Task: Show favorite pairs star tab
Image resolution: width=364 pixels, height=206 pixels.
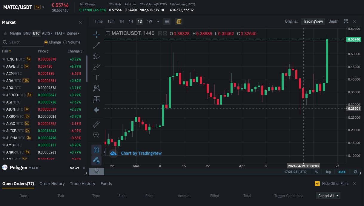Action: point(5,33)
